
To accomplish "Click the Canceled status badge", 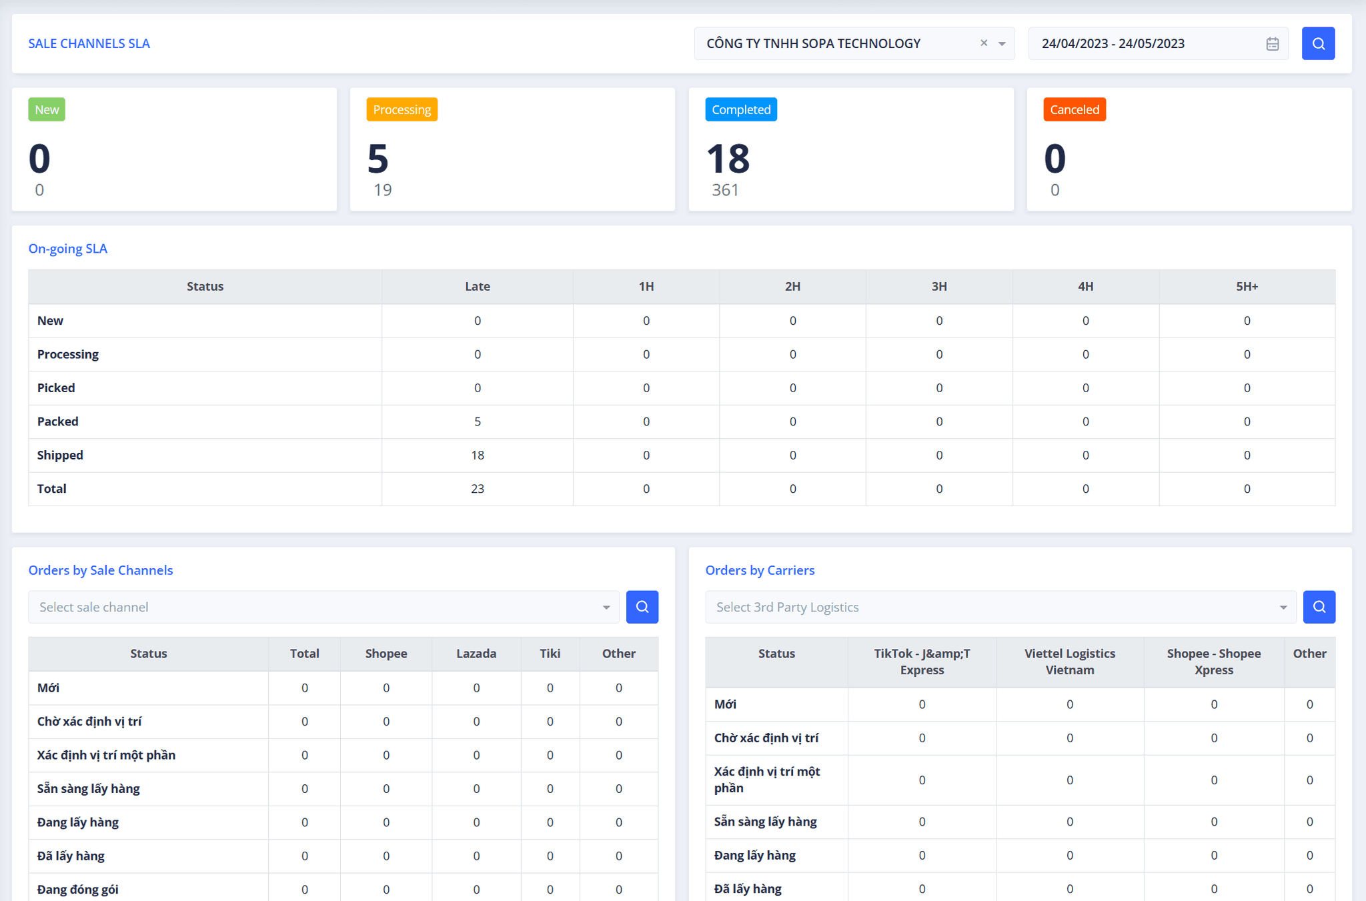I will 1074,109.
